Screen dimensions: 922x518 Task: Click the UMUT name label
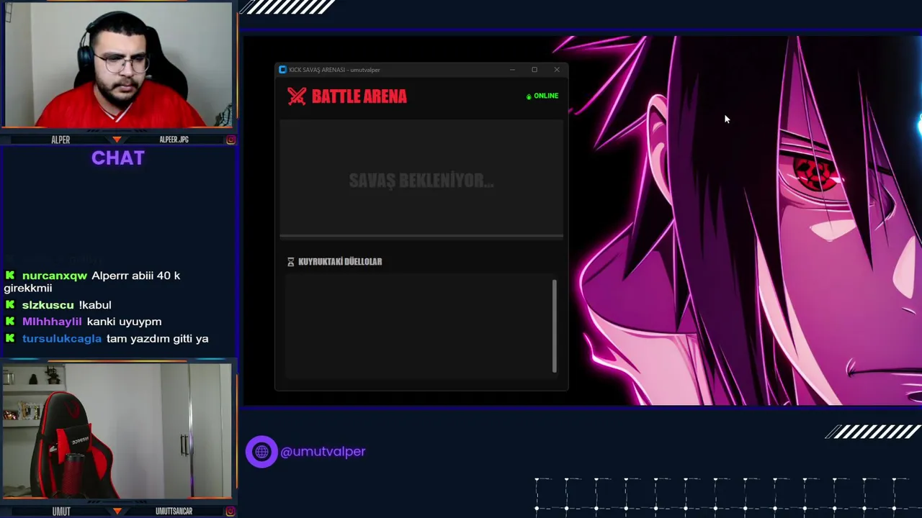tap(61, 512)
